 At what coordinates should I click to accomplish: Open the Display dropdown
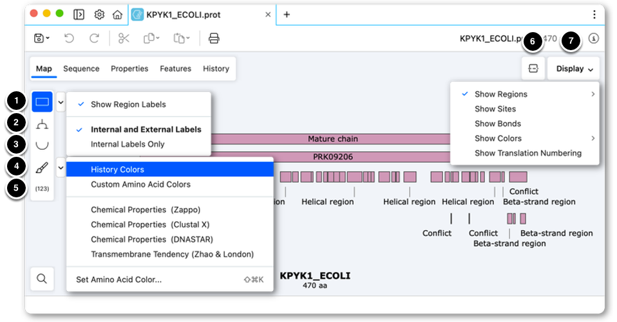pyautogui.click(x=574, y=69)
